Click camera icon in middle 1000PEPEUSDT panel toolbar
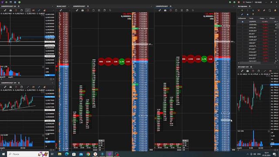This screenshot has width=279, height=157. [x=82, y=10]
